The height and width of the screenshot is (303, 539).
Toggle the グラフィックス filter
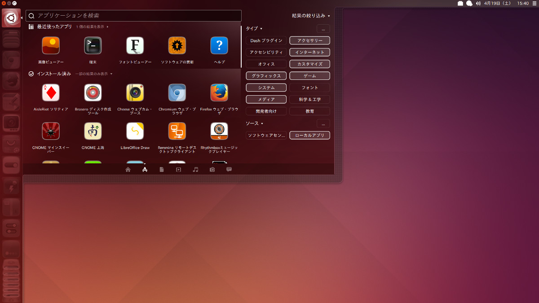tap(266, 76)
